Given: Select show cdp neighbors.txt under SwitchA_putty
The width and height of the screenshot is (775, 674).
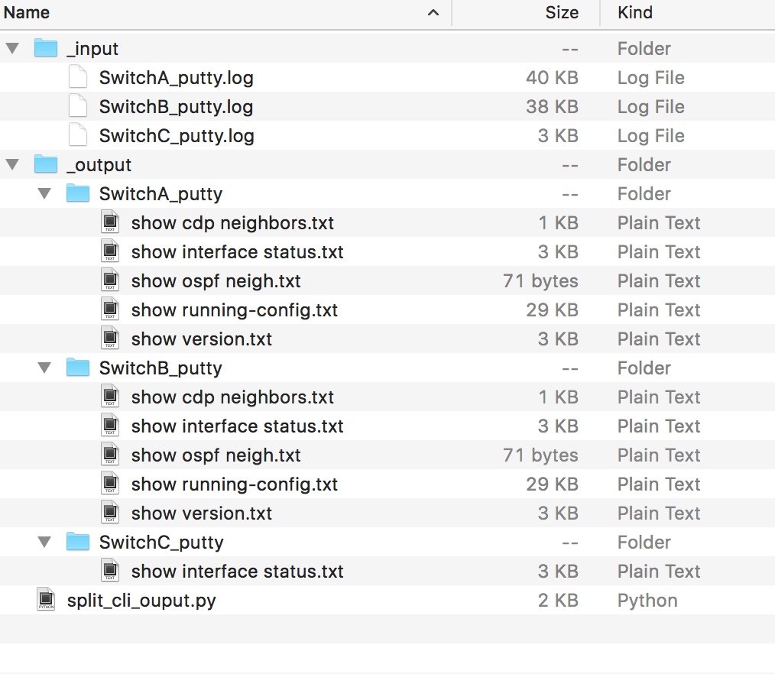Looking at the screenshot, I should click(232, 223).
